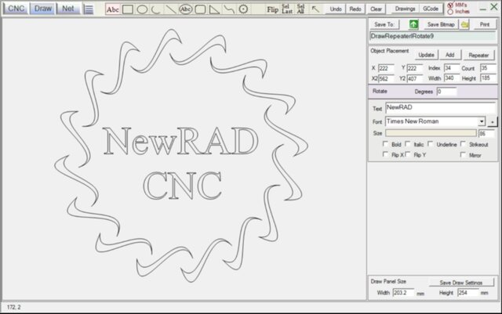Click the object Width field showing 340
This screenshot has height=314, width=502.
[452, 78]
